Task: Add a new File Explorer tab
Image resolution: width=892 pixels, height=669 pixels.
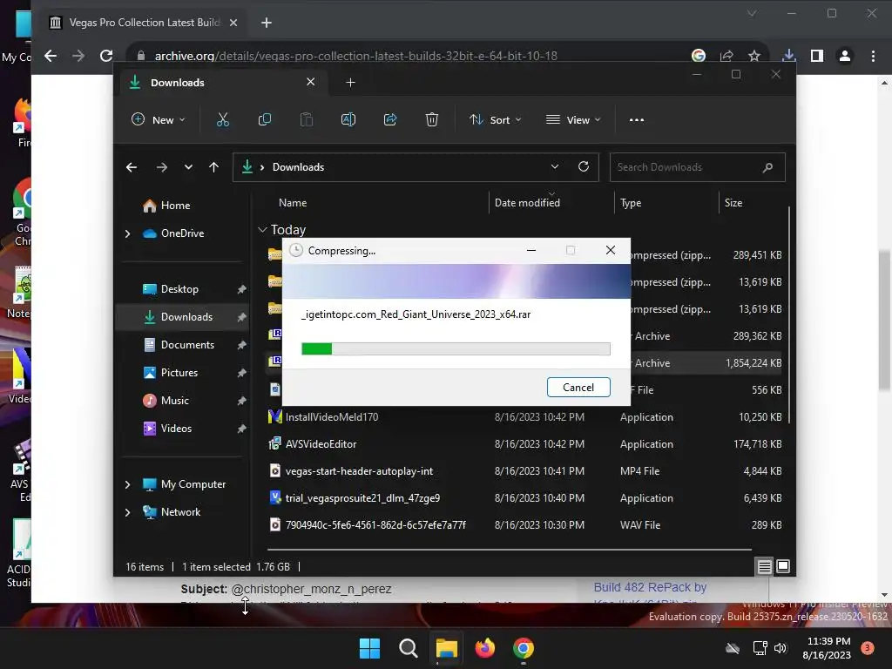Action: 350,83
